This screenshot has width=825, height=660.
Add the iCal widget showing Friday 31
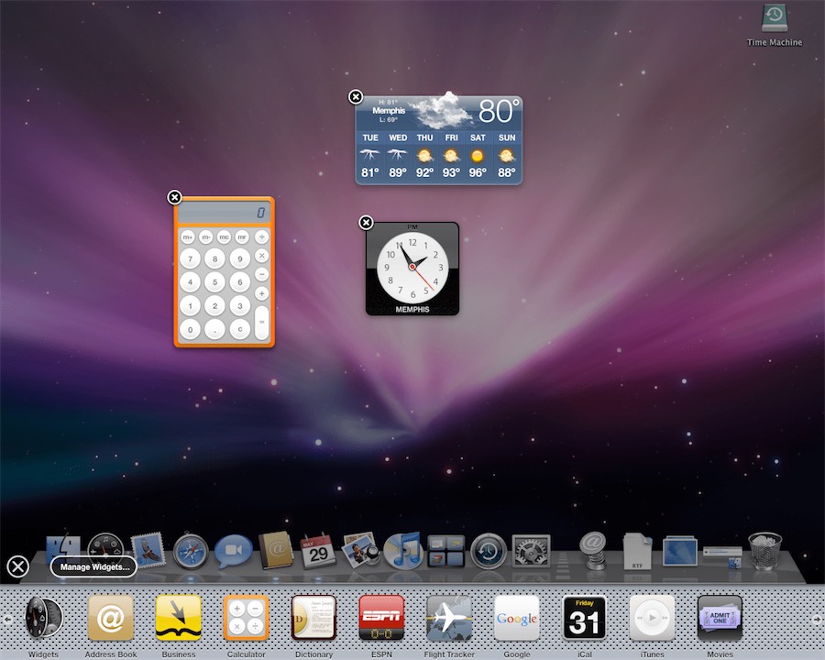click(x=584, y=618)
